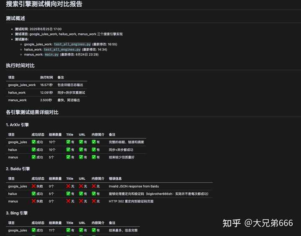
Task: Click the remark 同步+异步双重测试
Action: [71, 93]
